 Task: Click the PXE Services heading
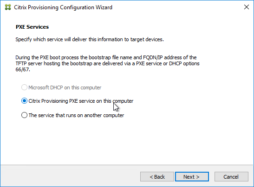pos(32,27)
